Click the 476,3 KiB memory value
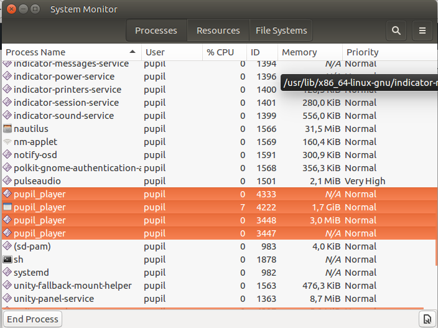This screenshot has width=438, height=328. pyautogui.click(x=322, y=286)
